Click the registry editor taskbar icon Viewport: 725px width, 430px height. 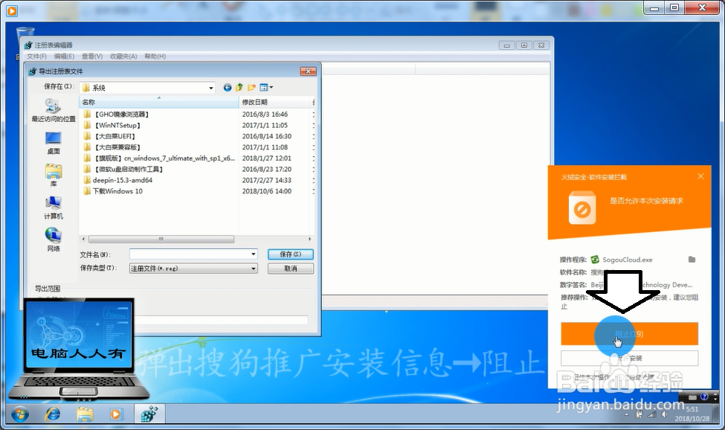click(x=149, y=414)
